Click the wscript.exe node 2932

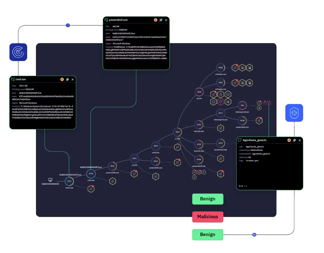(199, 125)
